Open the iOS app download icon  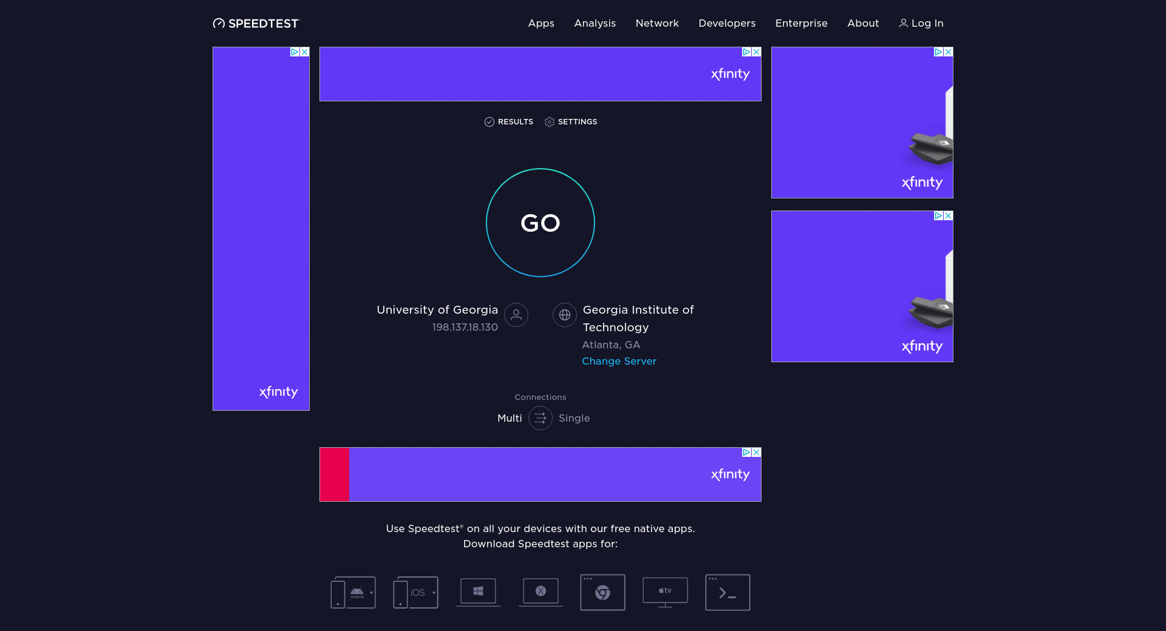(x=415, y=592)
